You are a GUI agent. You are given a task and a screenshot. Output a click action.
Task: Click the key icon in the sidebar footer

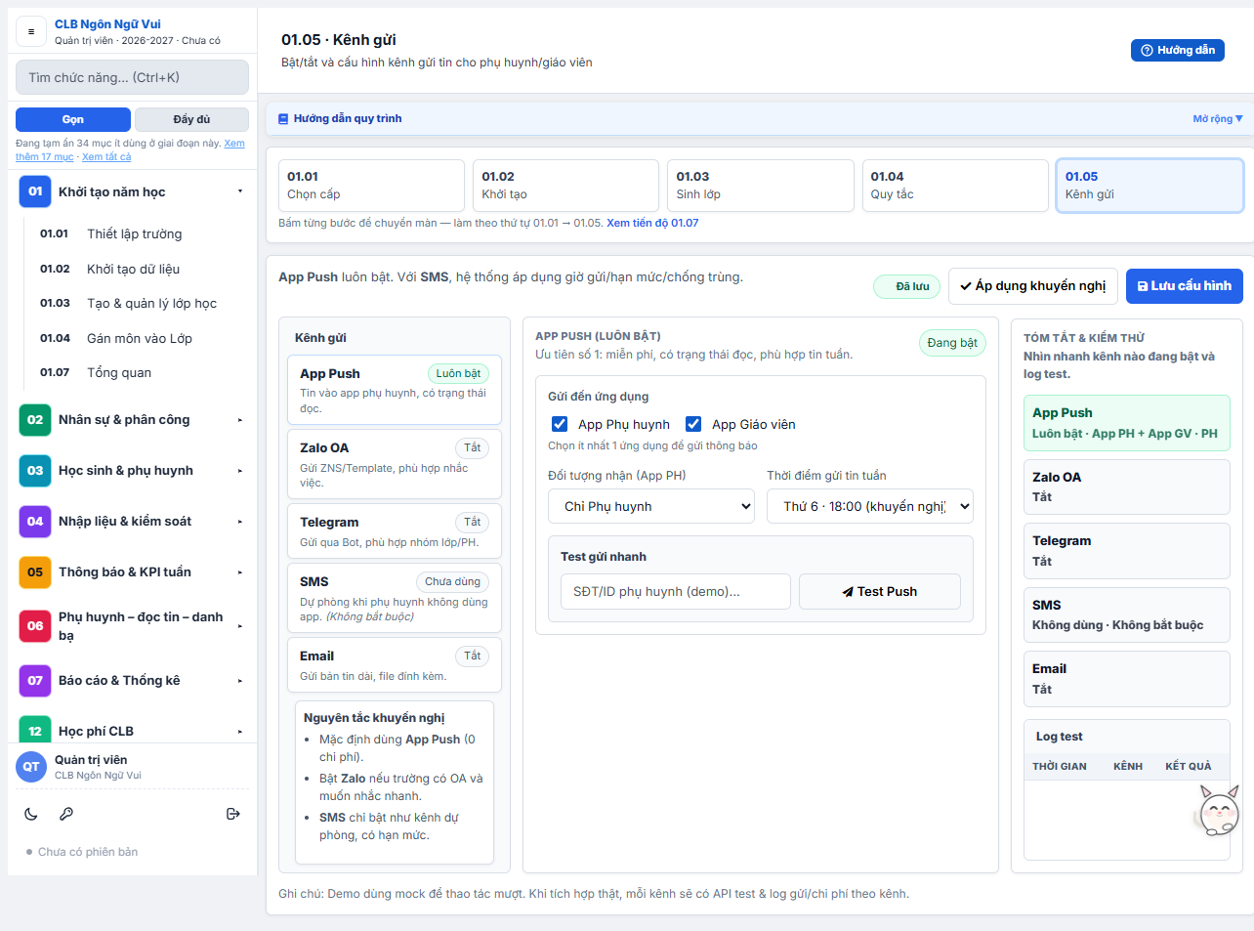66,814
